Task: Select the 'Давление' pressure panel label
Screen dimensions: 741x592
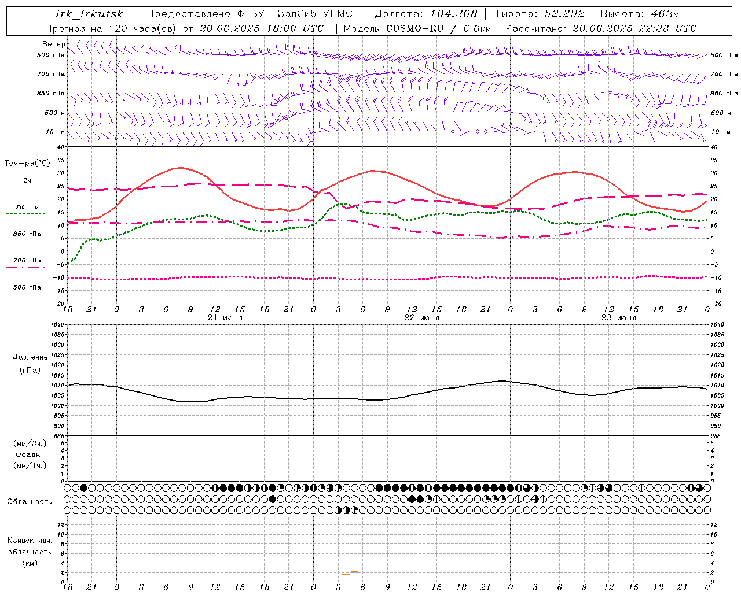Action: coord(30,357)
